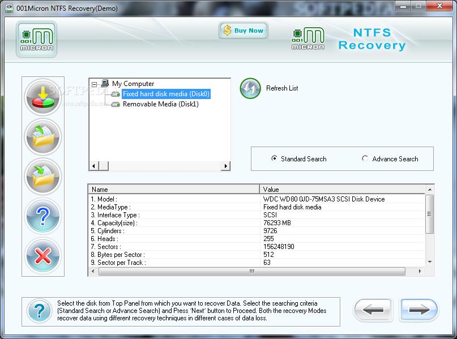Click the details table scroll down arrow
457x339 pixels.
tap(430, 262)
